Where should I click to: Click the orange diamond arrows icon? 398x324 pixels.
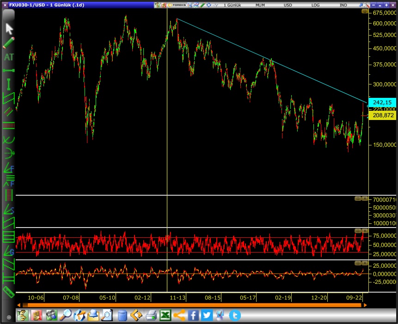(136, 315)
